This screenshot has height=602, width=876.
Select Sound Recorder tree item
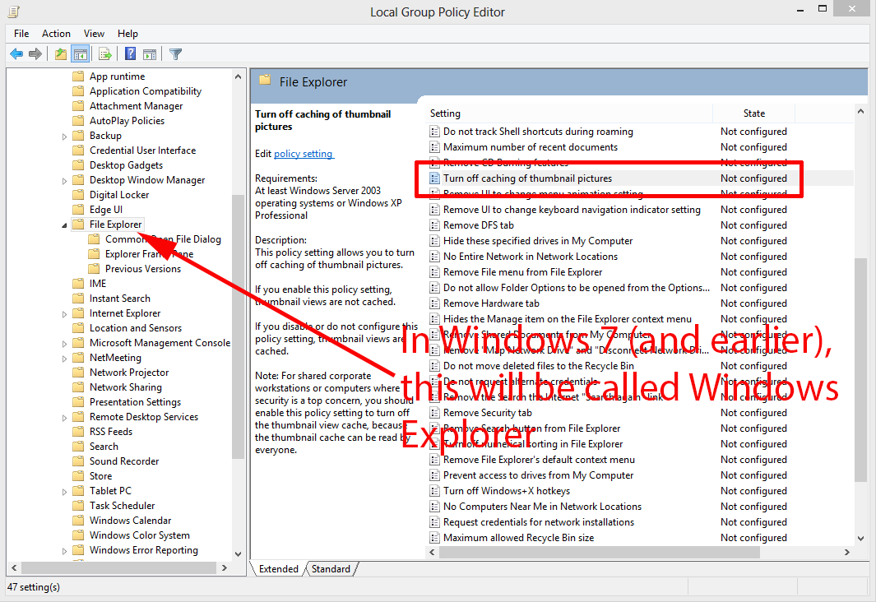click(124, 461)
